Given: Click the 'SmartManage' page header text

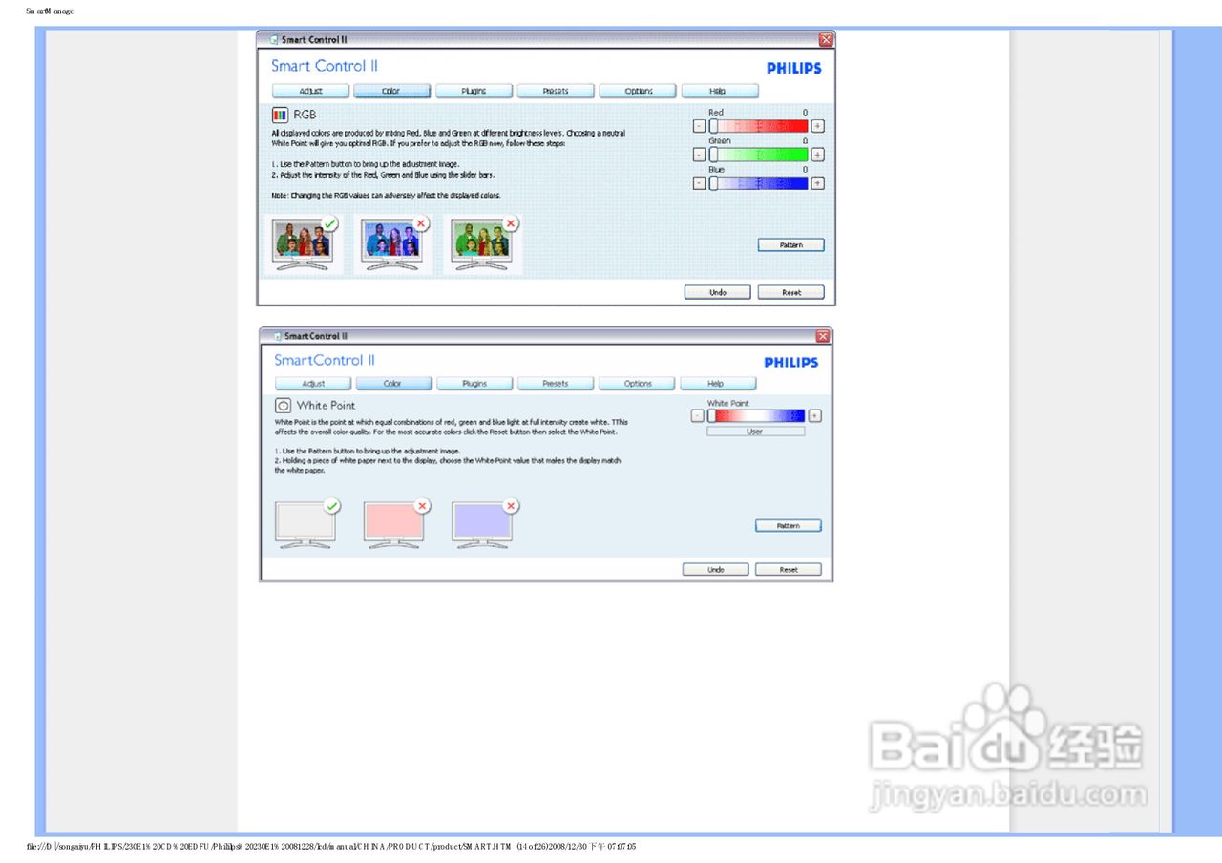Looking at the screenshot, I should (50, 11).
